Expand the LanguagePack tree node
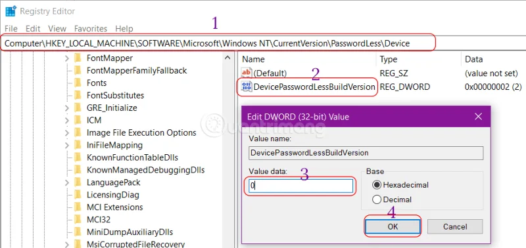 coord(67,182)
